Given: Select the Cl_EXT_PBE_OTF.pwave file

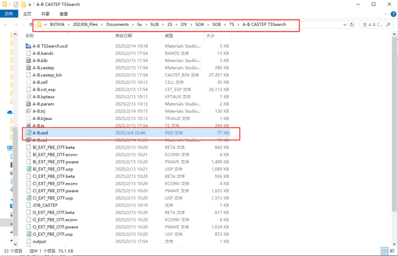Looking at the screenshot, I should [56, 191].
